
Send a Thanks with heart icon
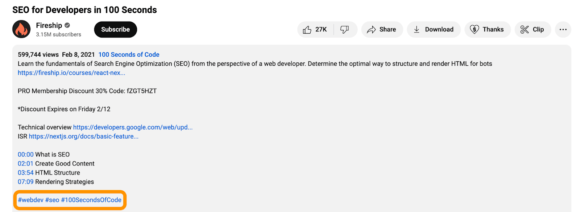[x=487, y=30]
